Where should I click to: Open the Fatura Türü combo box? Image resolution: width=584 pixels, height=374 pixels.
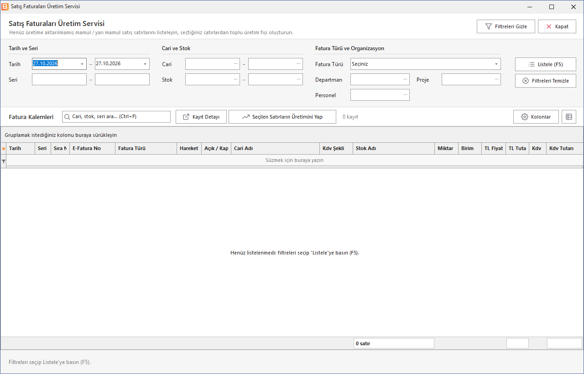pos(426,64)
